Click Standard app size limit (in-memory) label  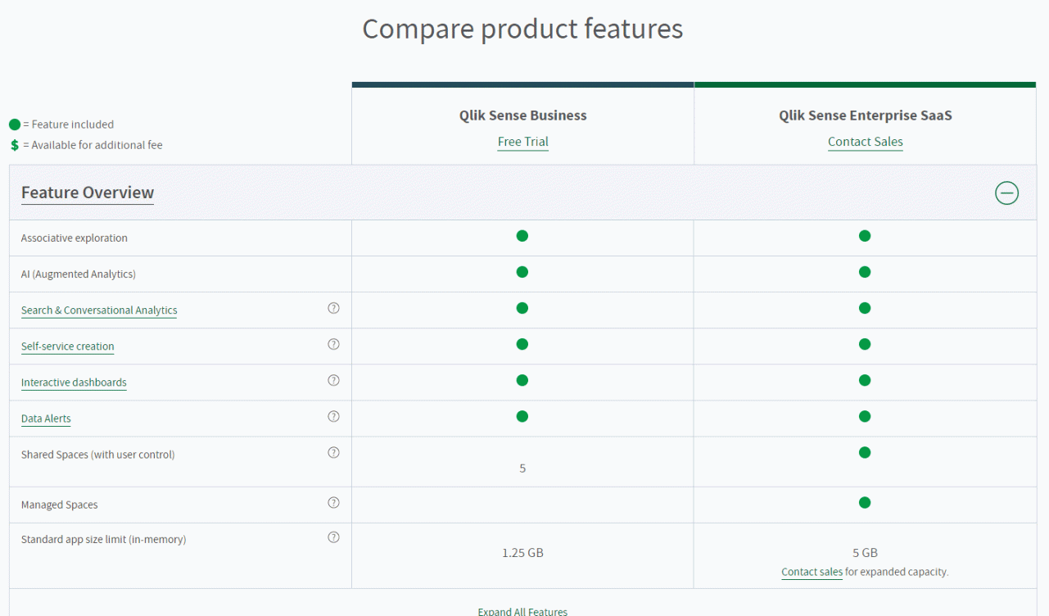coord(104,540)
